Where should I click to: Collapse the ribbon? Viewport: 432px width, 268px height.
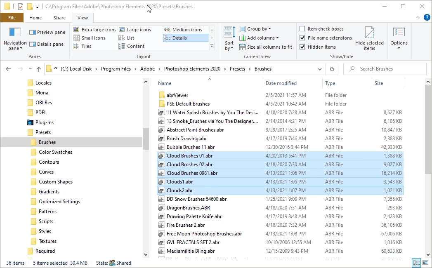tap(418, 17)
